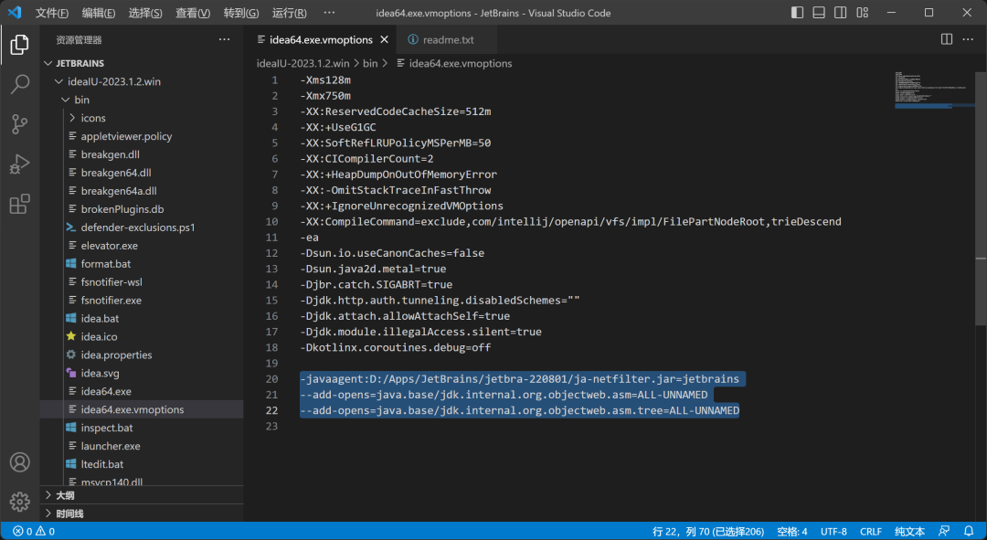The width and height of the screenshot is (987, 540).
Task: Change language mode via 纯文本
Action: click(x=909, y=531)
